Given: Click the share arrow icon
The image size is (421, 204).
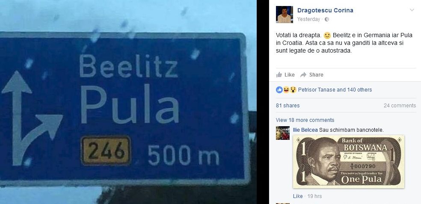Looking at the screenshot, I should 303,74.
